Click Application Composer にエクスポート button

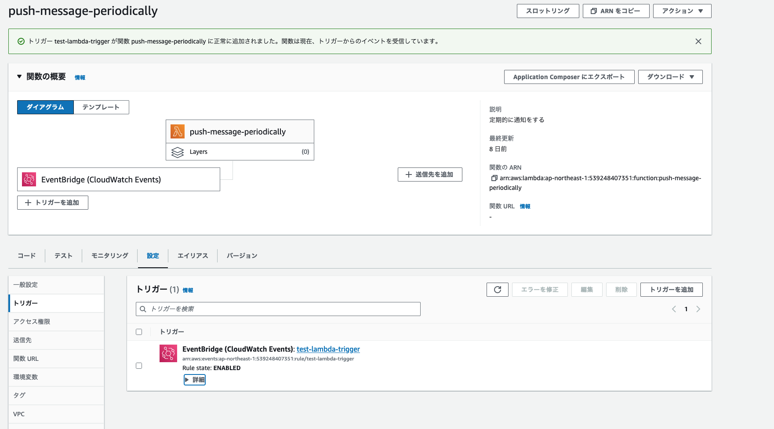[x=569, y=77]
